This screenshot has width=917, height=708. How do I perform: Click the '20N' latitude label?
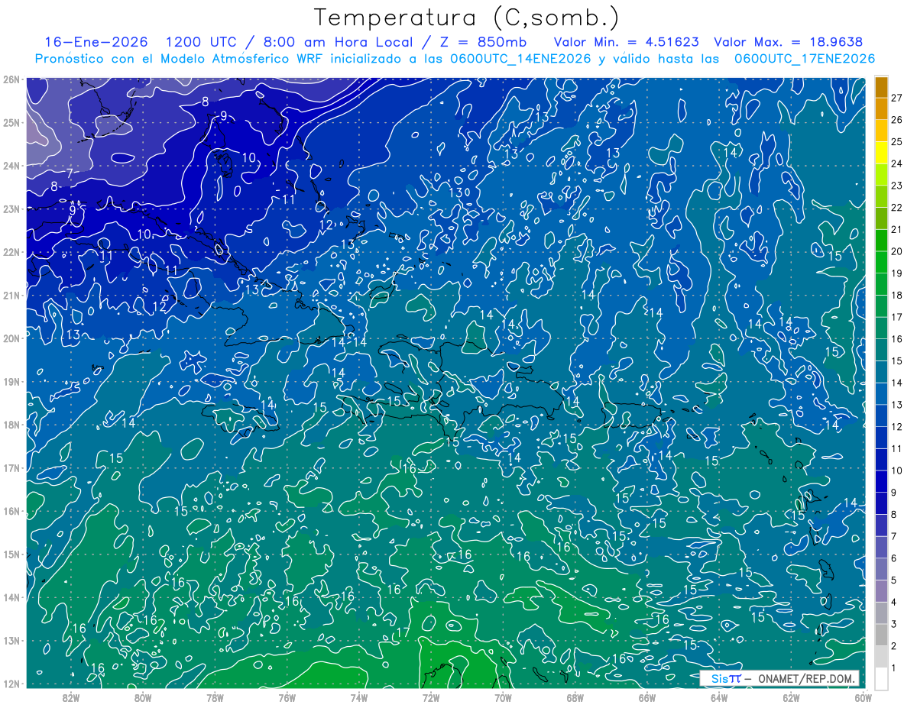11,338
